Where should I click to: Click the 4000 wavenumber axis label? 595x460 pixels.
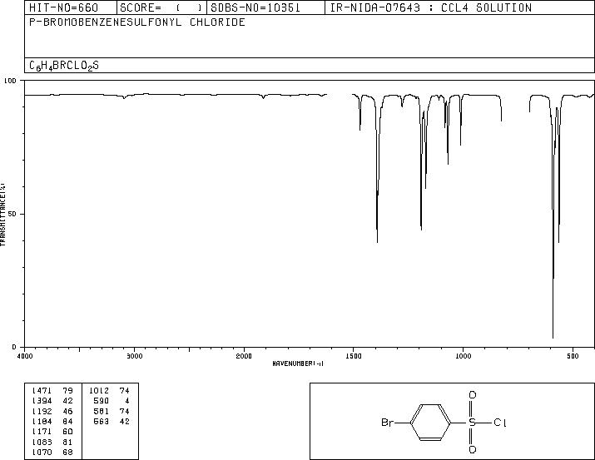coord(25,356)
